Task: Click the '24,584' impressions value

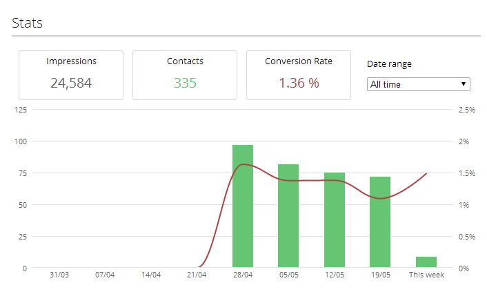Action: pos(71,83)
